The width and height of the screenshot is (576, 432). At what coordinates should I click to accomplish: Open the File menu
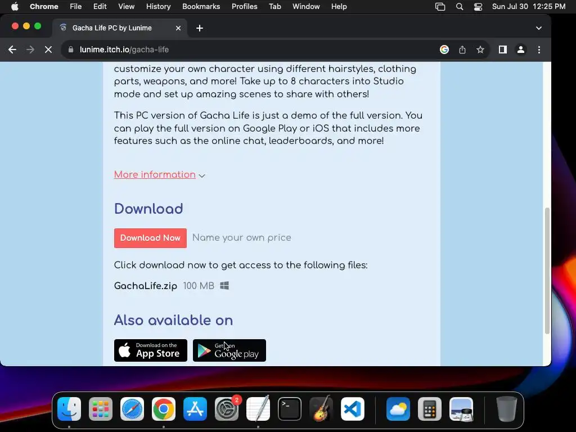(x=76, y=7)
